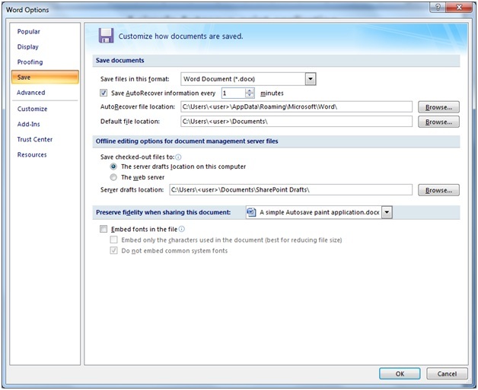Click Preserve fidelity when sharing this document label
The width and height of the screenshot is (478, 390).
pos(164,212)
